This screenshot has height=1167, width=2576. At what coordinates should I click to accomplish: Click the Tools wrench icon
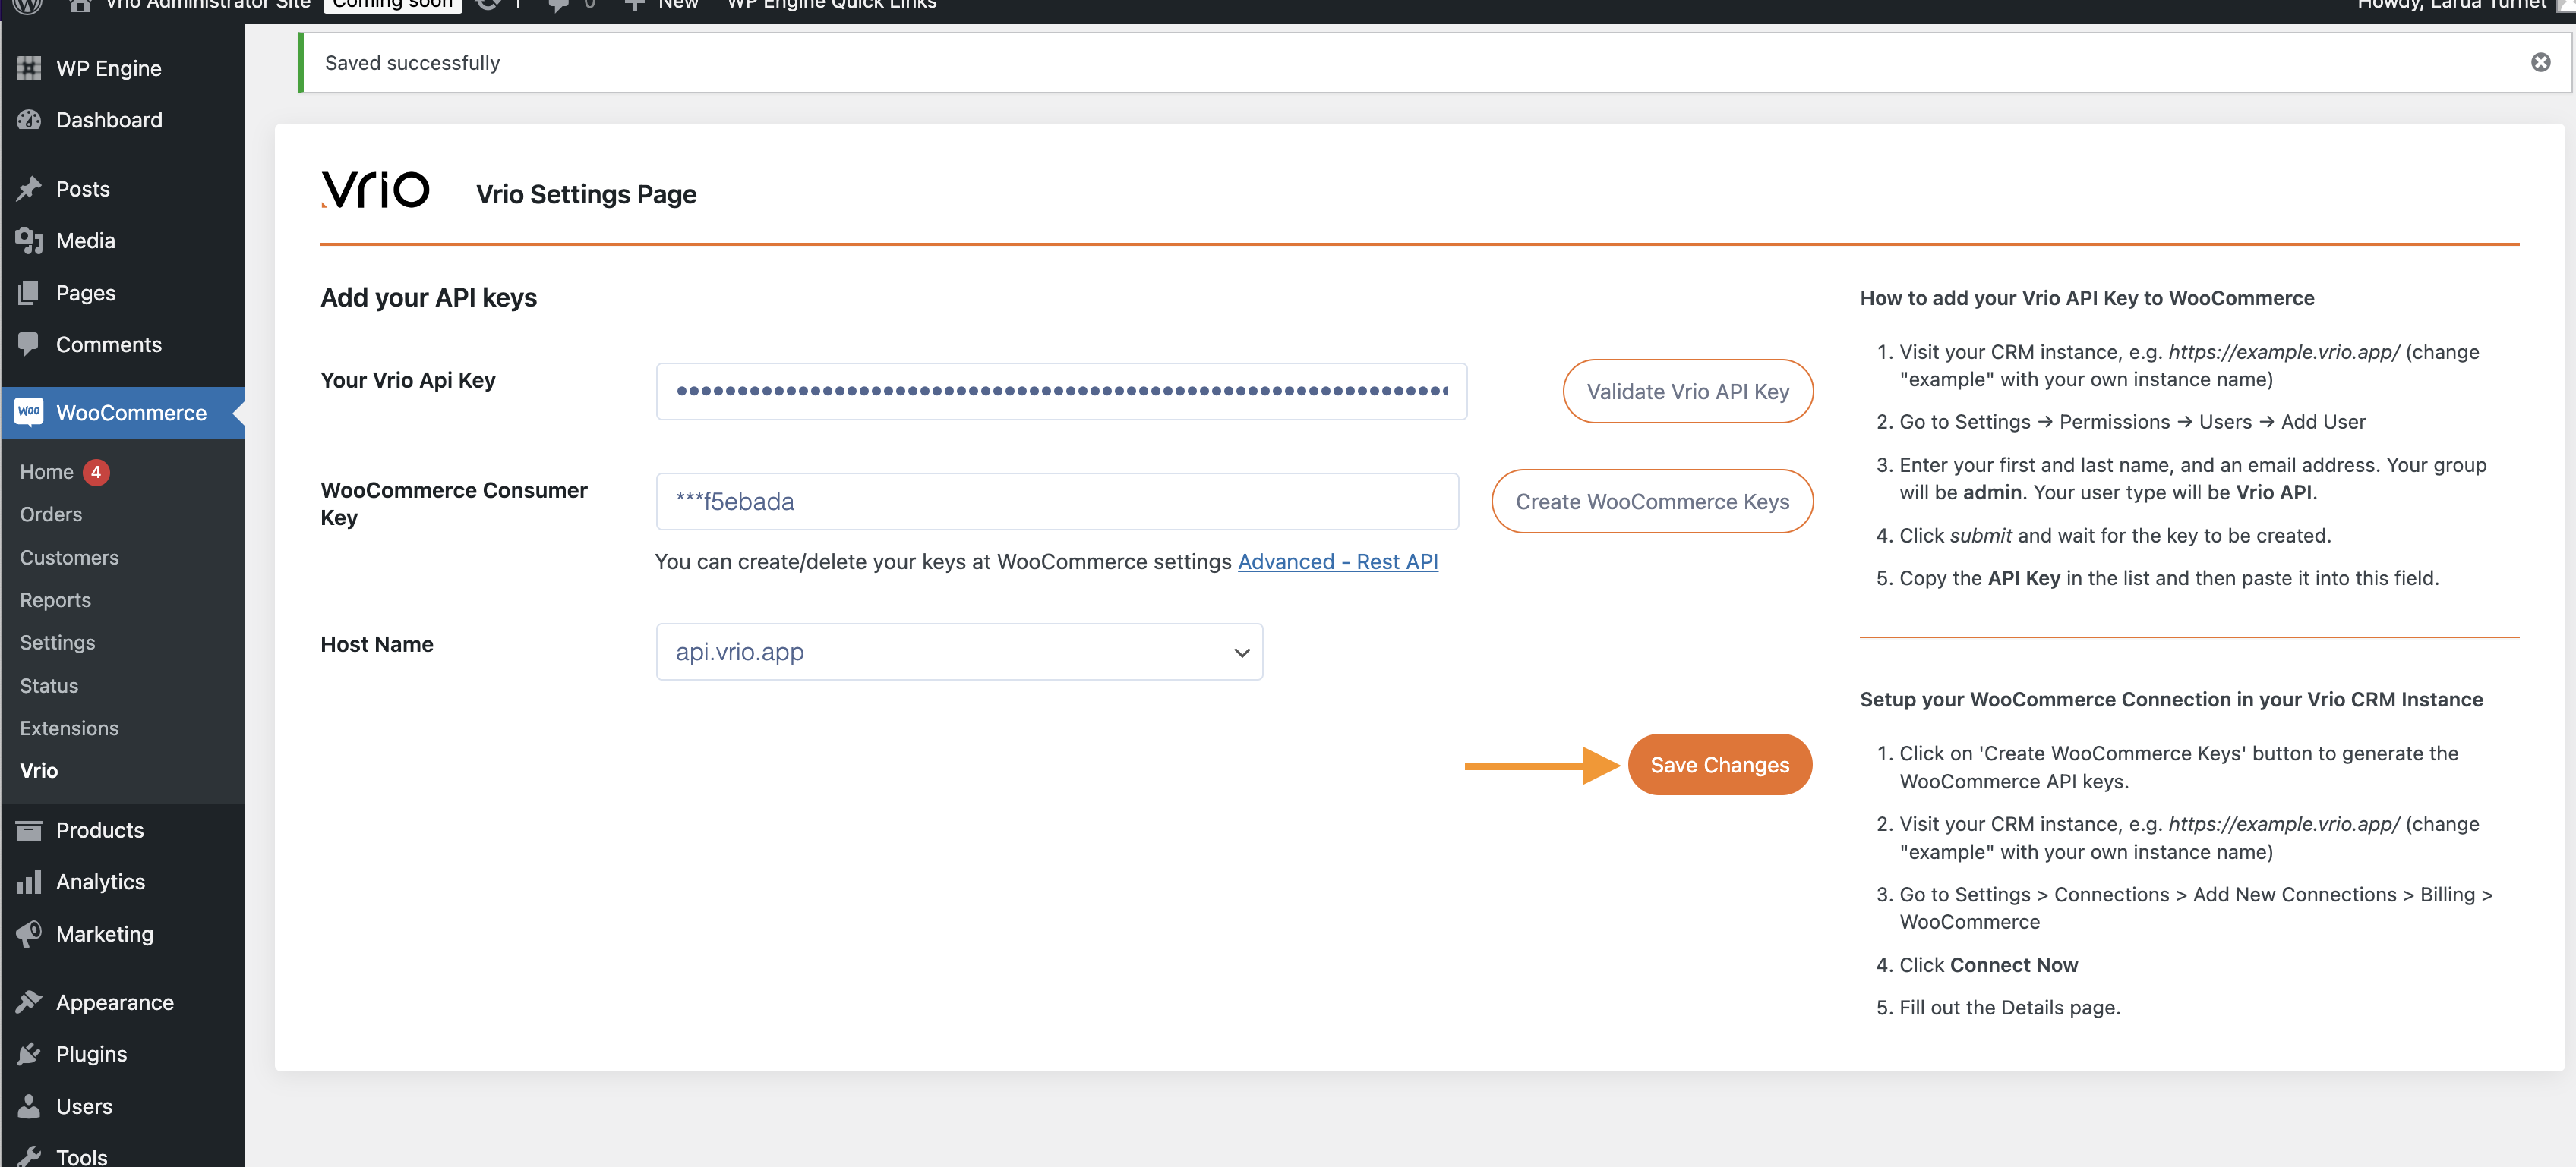(29, 1157)
